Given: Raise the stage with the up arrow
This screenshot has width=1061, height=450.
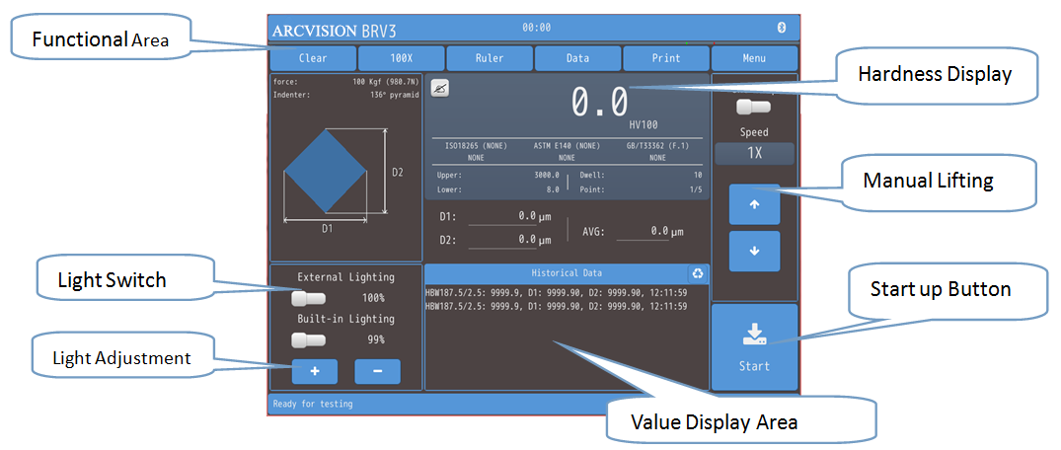Looking at the screenshot, I should pos(754,204).
